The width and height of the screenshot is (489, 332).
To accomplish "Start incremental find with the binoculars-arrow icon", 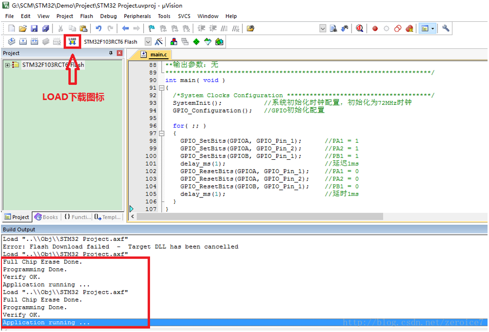I will click(x=345, y=29).
